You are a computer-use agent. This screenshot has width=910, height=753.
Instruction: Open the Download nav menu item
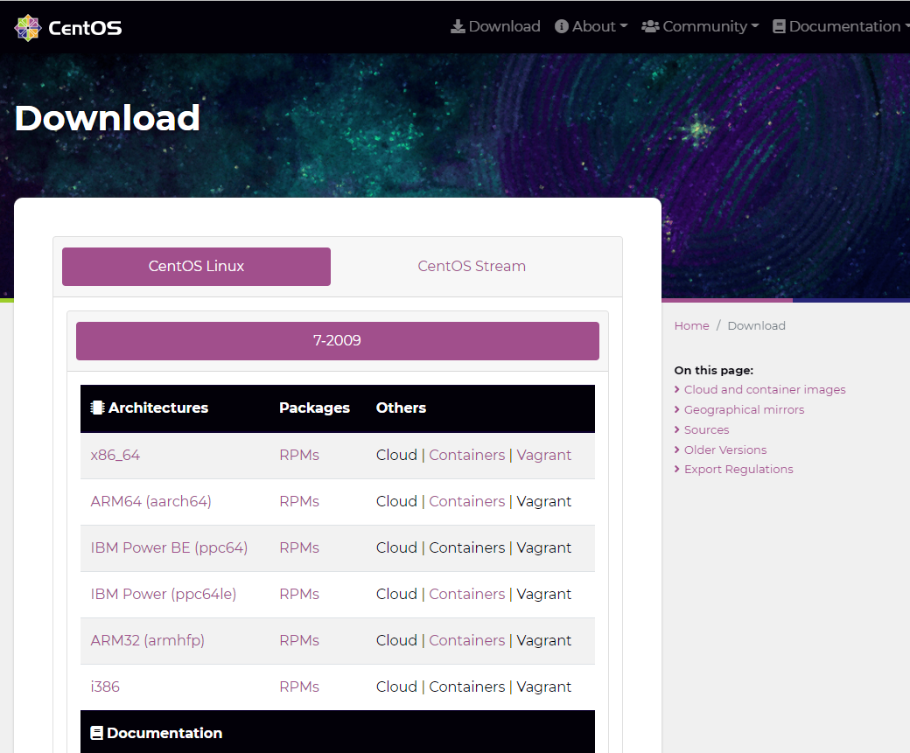point(495,27)
